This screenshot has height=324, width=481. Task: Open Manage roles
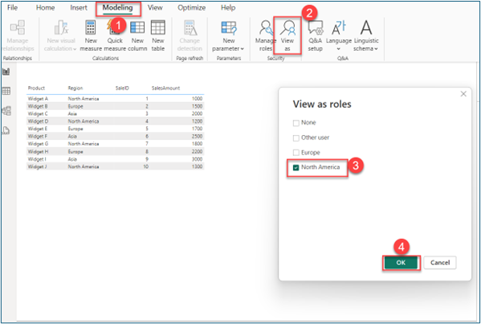[265, 35]
